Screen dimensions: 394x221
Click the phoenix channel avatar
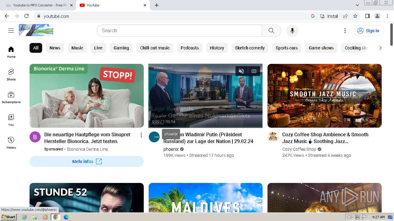(154, 137)
